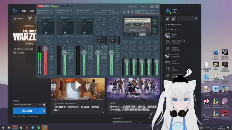Open the Voicemeeter Menu button

pyautogui.click(x=143, y=6)
